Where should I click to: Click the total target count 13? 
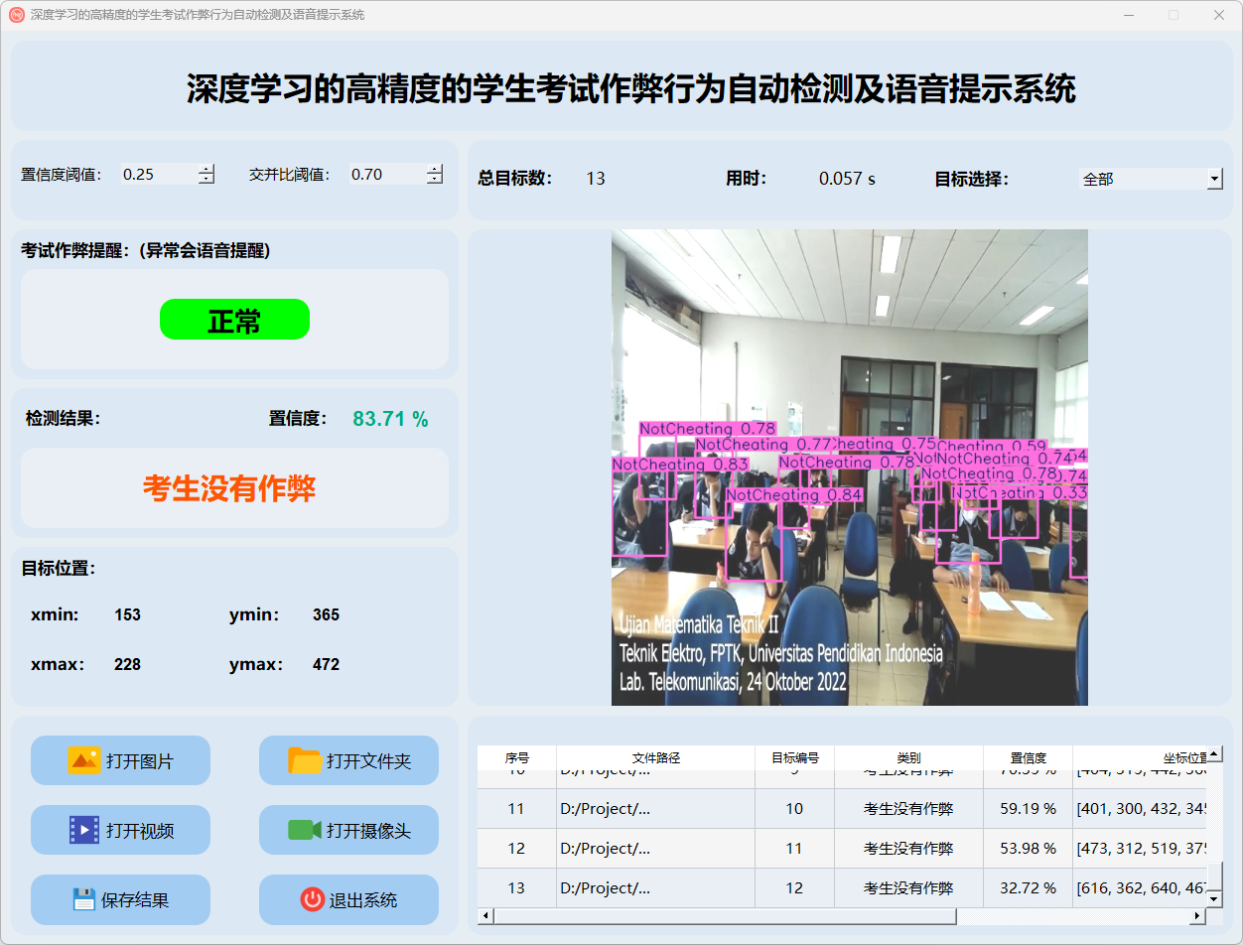click(x=596, y=179)
